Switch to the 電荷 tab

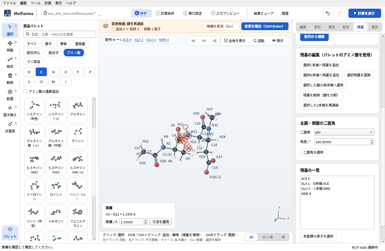pyautogui.click(x=375, y=27)
